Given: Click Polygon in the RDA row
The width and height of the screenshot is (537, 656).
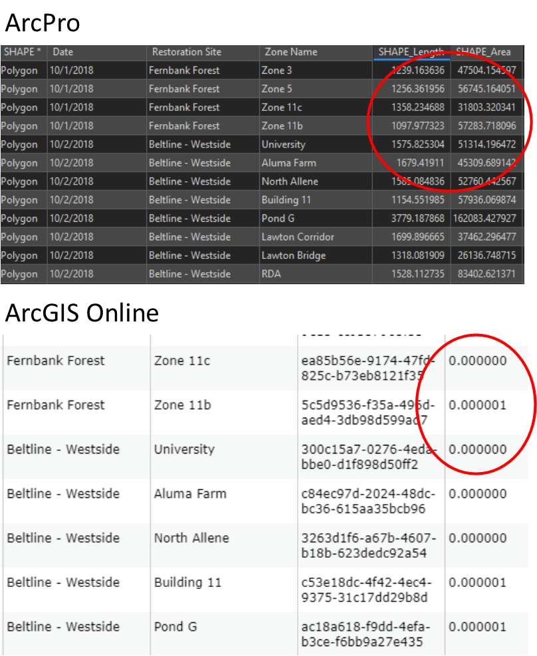Looking at the screenshot, I should [19, 274].
